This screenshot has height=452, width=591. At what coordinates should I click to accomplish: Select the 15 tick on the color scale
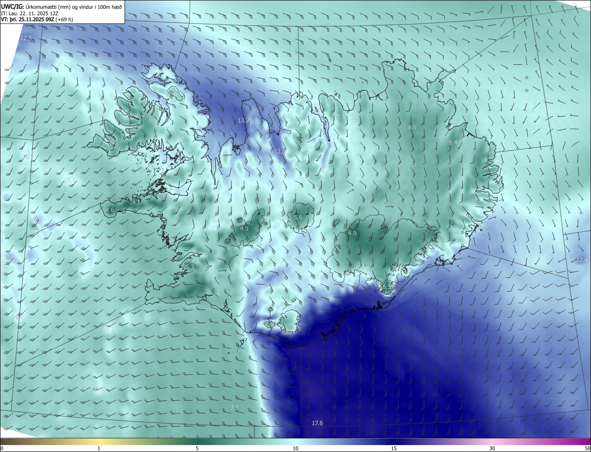click(x=394, y=449)
